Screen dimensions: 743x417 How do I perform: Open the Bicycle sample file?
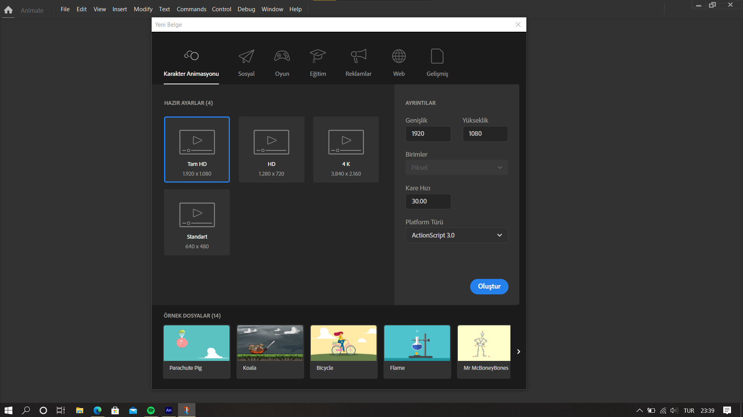[344, 352]
